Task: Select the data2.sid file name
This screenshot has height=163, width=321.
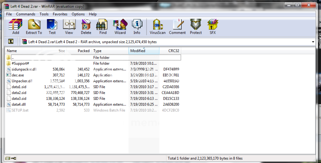Action: [19, 93]
